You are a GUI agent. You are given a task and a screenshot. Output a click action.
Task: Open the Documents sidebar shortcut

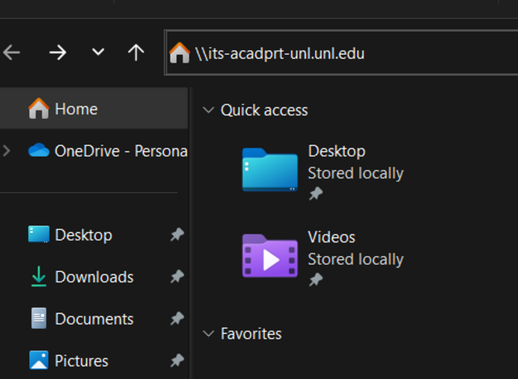tap(94, 319)
